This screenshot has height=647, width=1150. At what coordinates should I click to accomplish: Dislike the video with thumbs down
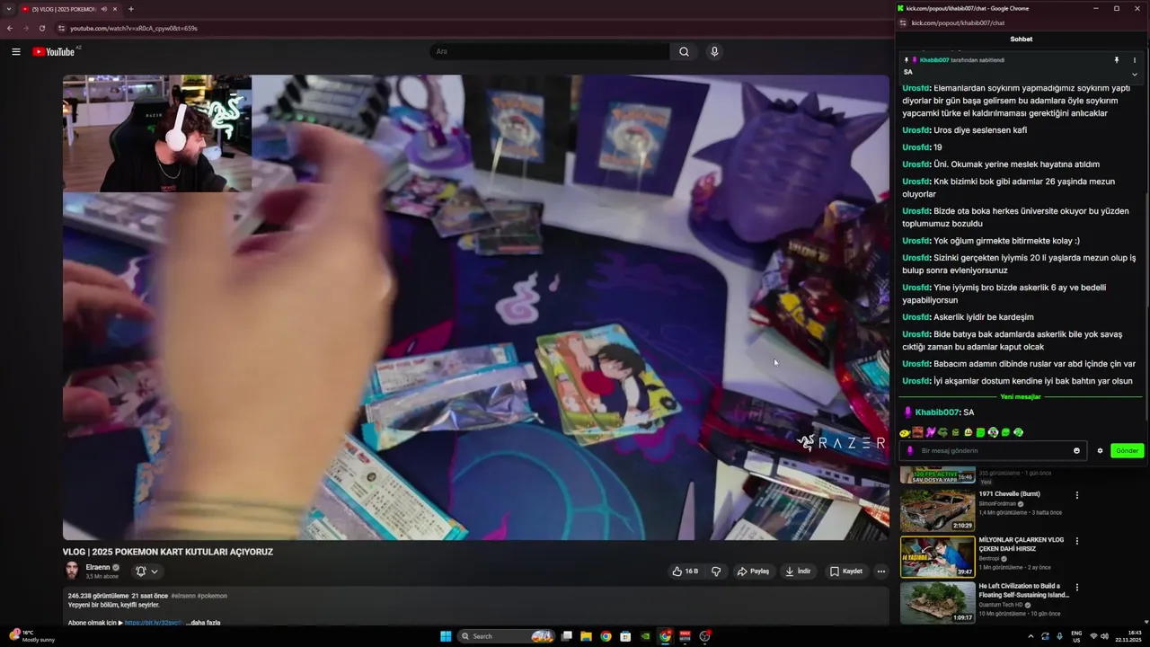[716, 571]
